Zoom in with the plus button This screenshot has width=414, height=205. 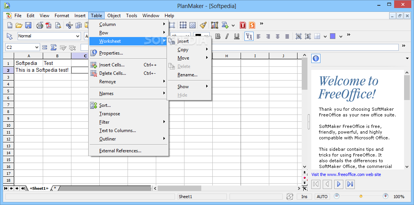click(x=385, y=196)
